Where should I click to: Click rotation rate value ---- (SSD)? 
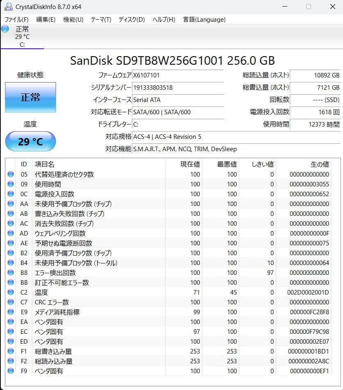tap(315, 100)
